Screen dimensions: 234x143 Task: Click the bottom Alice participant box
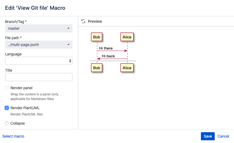point(127,68)
